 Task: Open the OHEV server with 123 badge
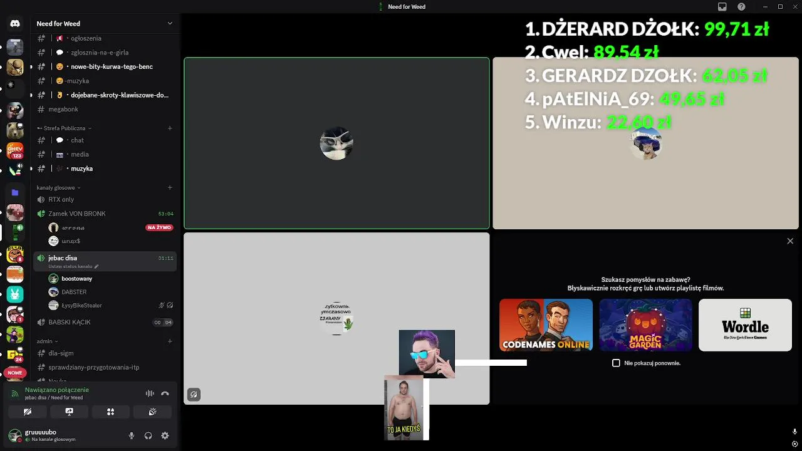pos(15,150)
